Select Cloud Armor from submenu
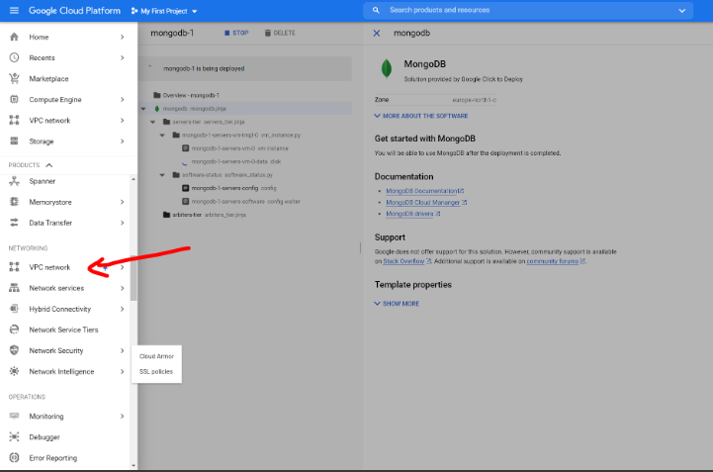 click(x=156, y=356)
